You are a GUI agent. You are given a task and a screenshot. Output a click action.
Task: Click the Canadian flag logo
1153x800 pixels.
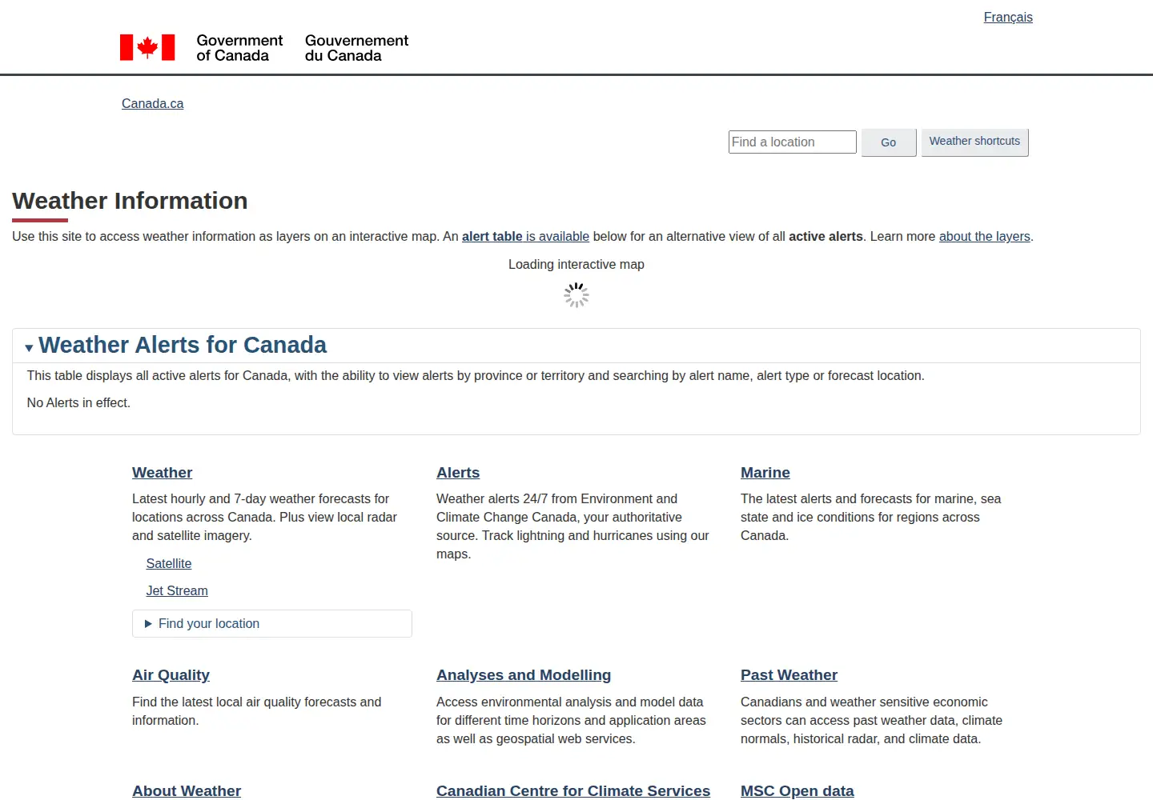click(147, 47)
